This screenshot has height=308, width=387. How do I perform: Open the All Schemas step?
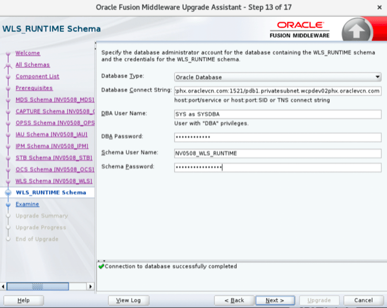pyautogui.click(x=32, y=65)
